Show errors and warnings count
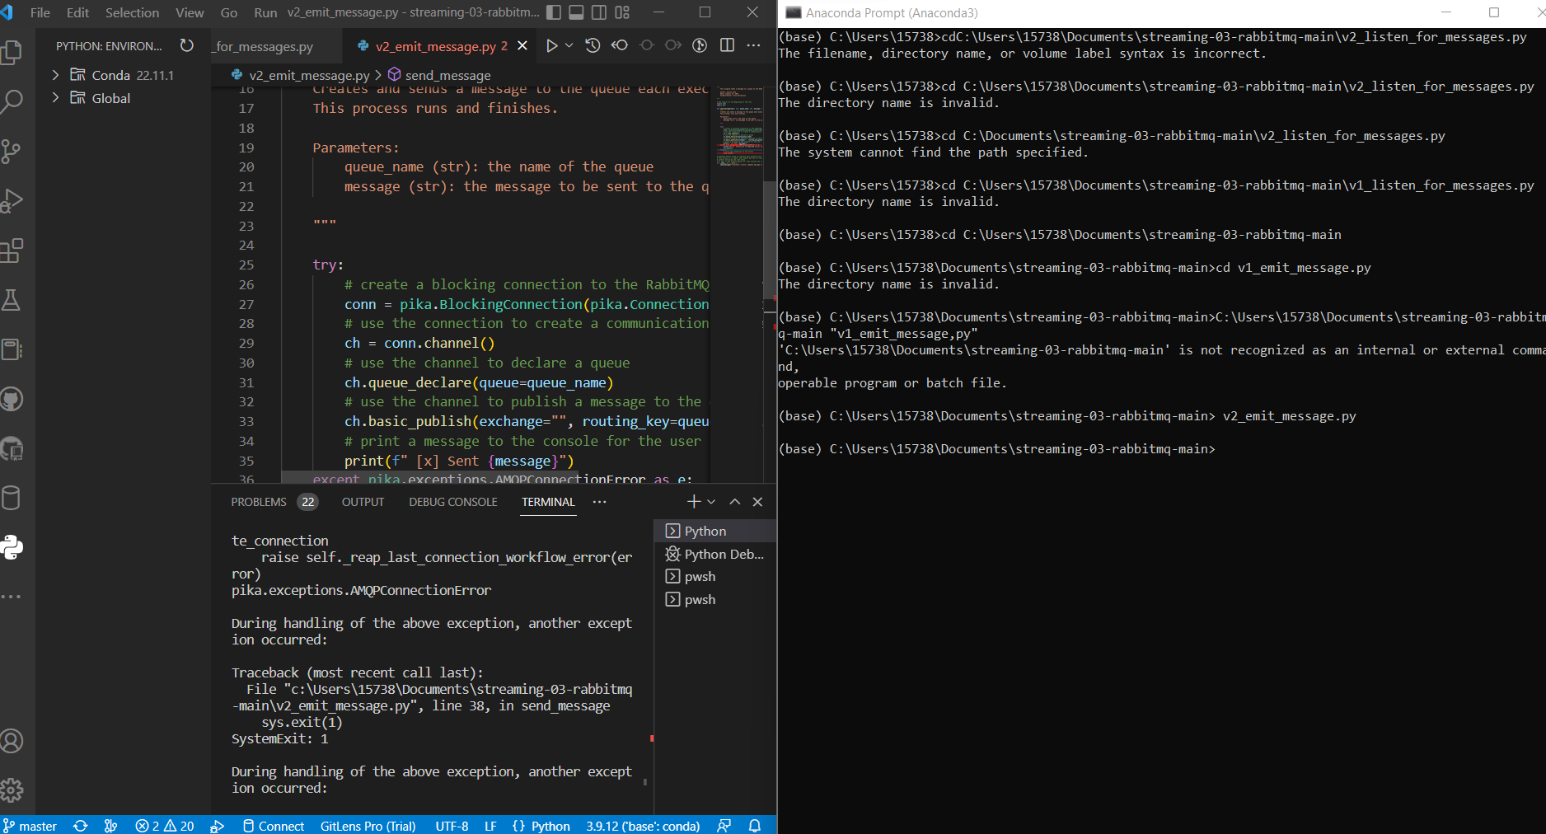The width and height of the screenshot is (1546, 834). pyautogui.click(x=165, y=826)
